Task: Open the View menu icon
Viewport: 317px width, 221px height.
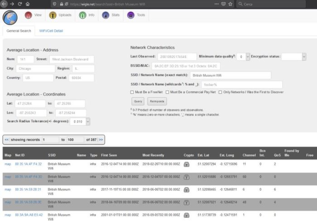Action: click(x=28, y=15)
